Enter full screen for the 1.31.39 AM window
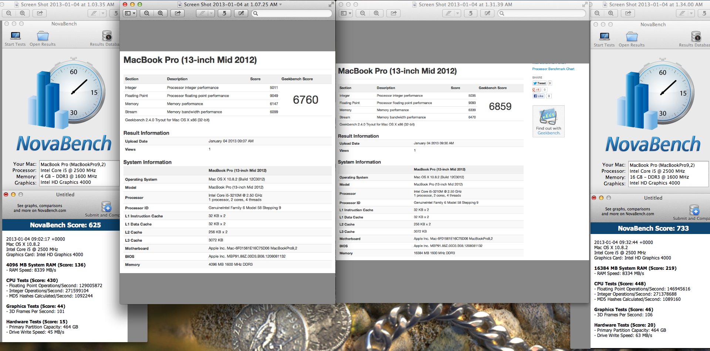This screenshot has width=710, height=351. click(585, 4)
